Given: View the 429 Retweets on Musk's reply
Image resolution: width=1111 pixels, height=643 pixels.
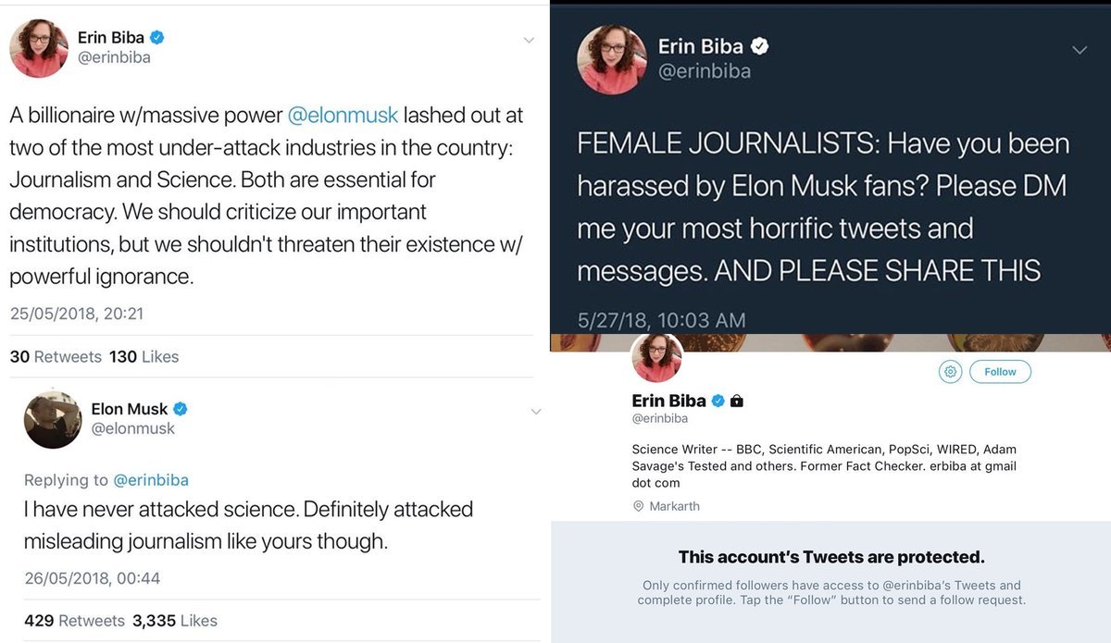Looking at the screenshot, I should click(x=74, y=621).
